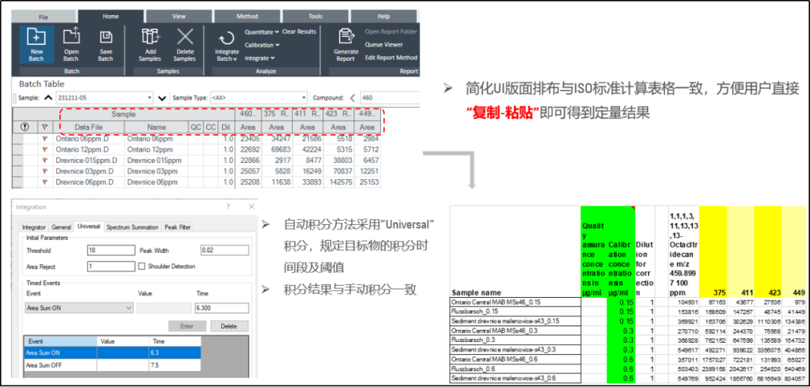Switch to the Help ribbon tab

coord(384,16)
